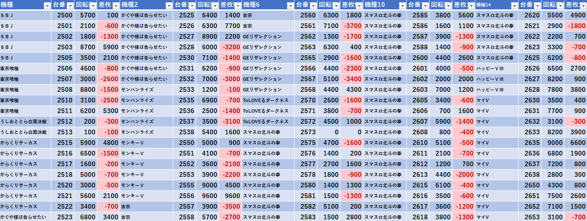This screenshot has height=221, width=587.
Task: Select 差枚 value 5900 in row 2503
Action: [109, 47]
